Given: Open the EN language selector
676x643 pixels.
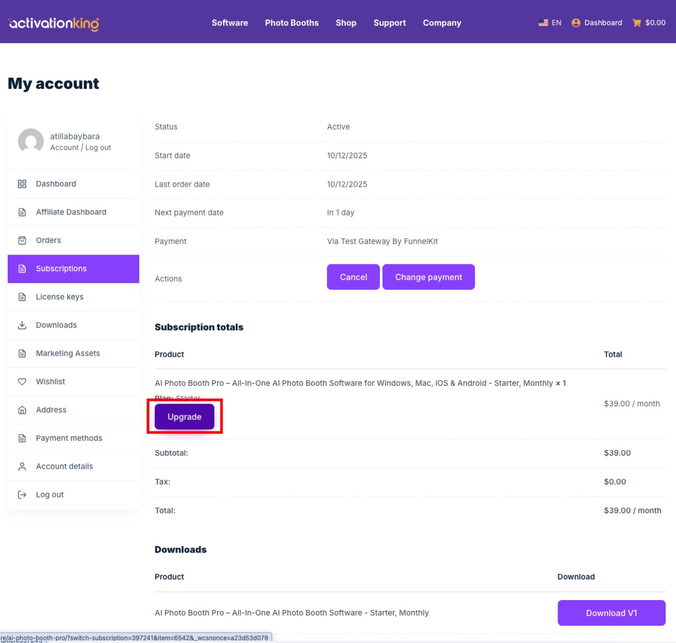Looking at the screenshot, I should click(x=556, y=23).
